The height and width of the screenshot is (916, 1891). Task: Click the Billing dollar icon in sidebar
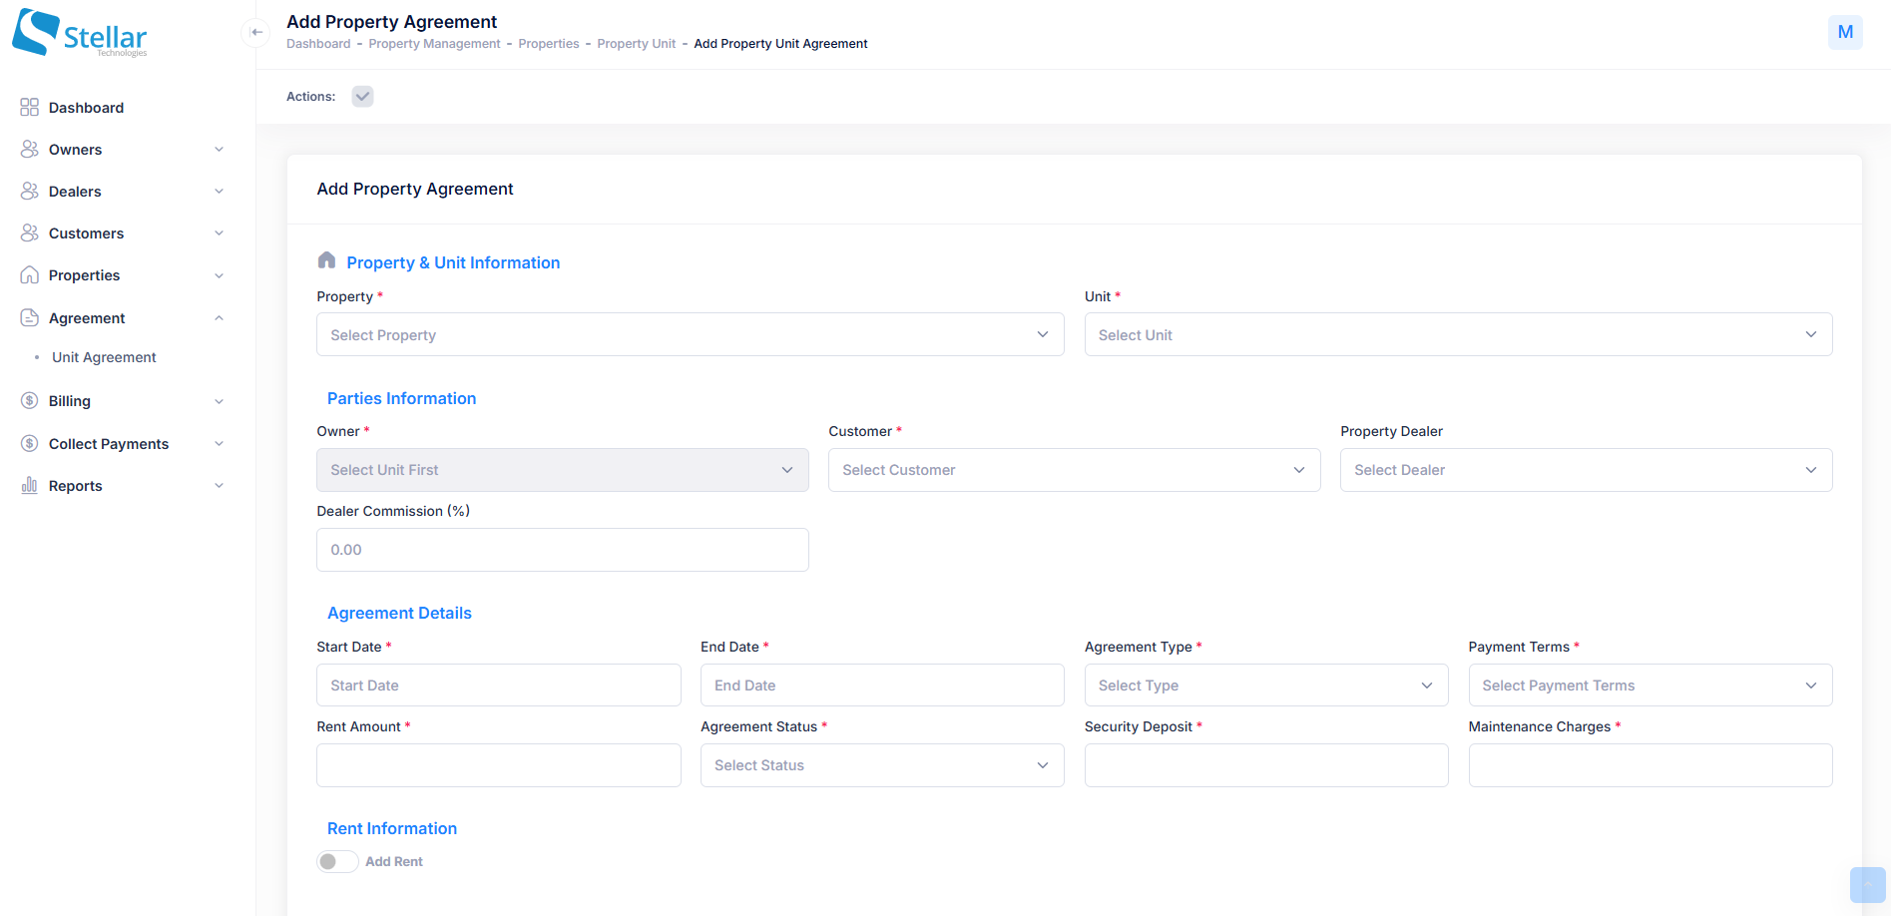tap(29, 401)
